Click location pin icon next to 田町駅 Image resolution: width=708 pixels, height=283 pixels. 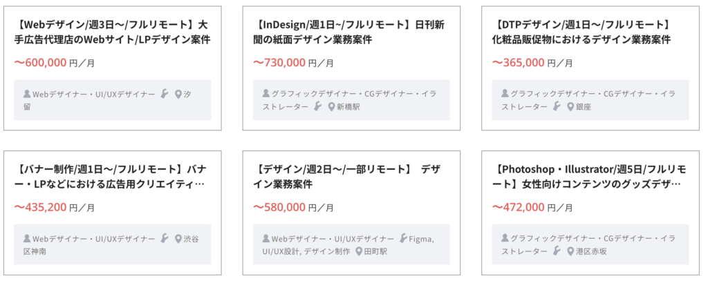(x=359, y=251)
